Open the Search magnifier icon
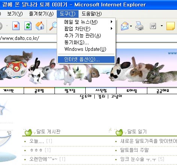 tap(53, 26)
